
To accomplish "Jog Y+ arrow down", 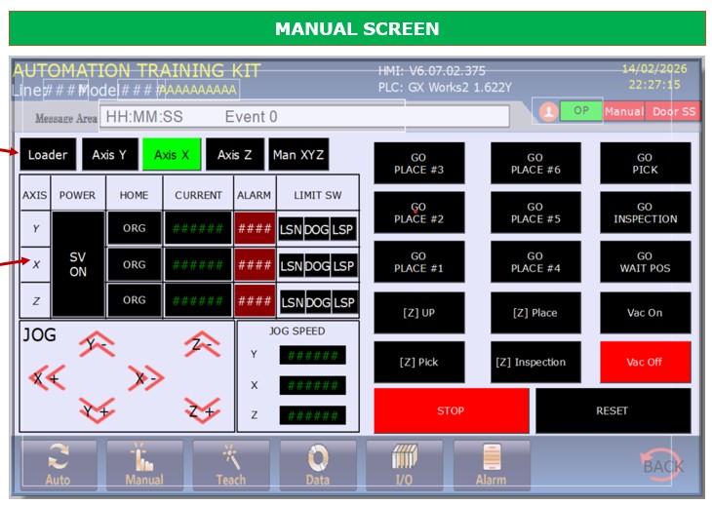I will pyautogui.click(x=97, y=410).
